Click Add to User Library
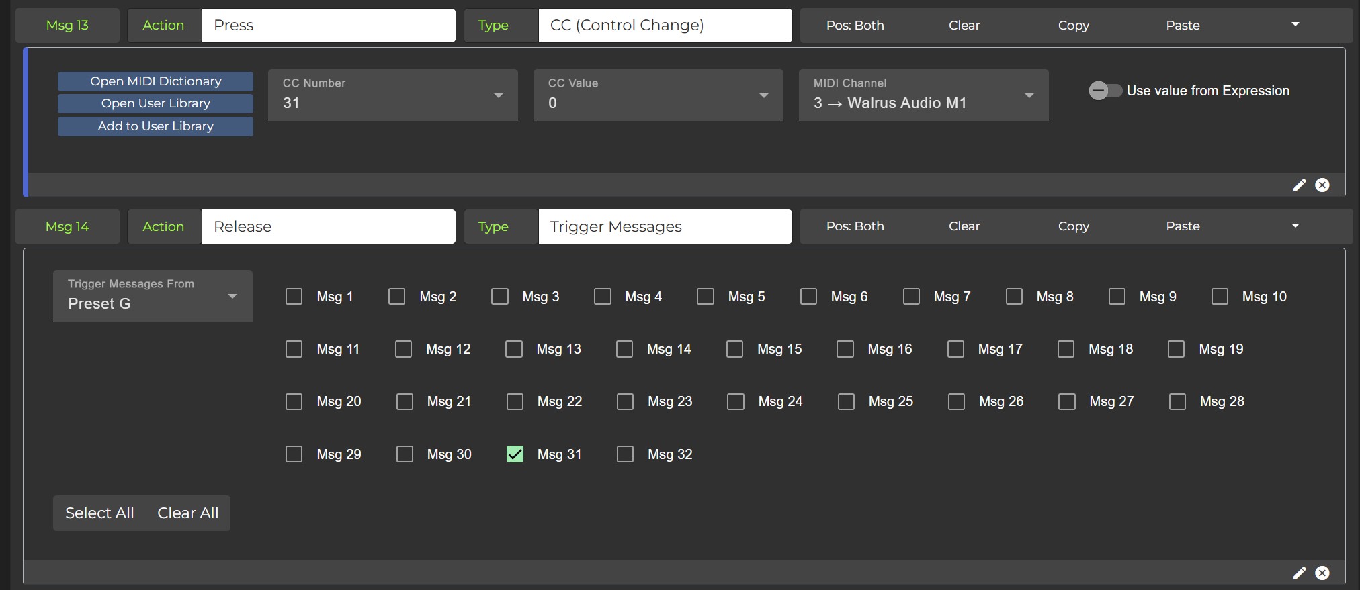Viewport: 1360px width, 590px height. point(155,126)
